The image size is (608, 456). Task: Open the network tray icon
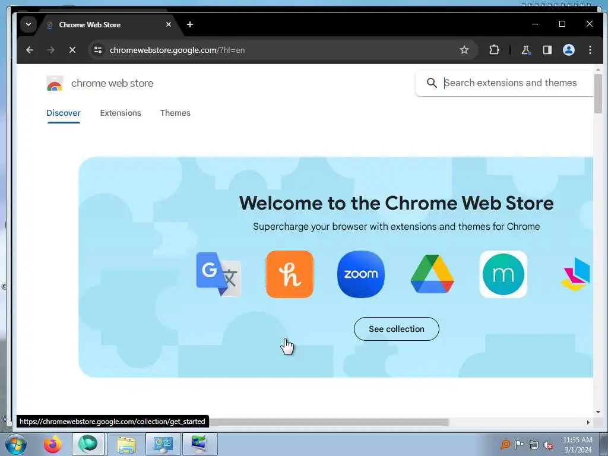click(x=534, y=445)
